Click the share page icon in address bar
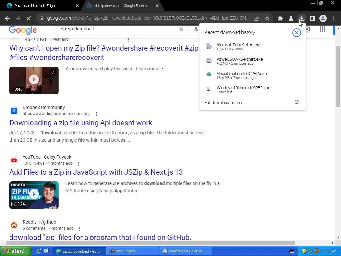The height and width of the screenshot is (256, 341). coord(256,19)
